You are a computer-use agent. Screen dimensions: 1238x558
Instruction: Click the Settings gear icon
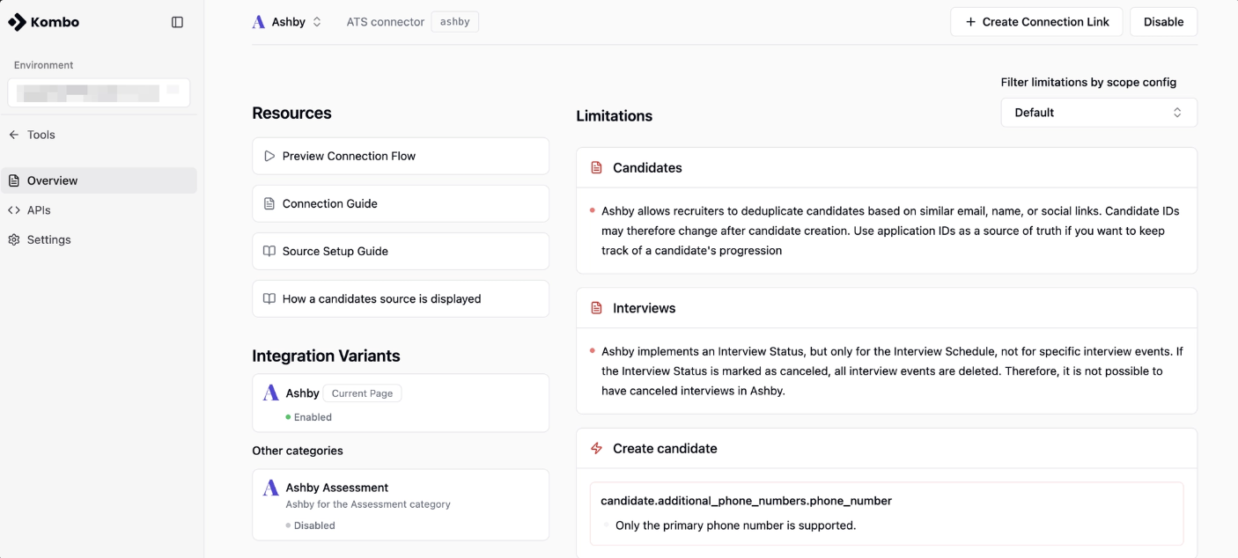tap(14, 239)
